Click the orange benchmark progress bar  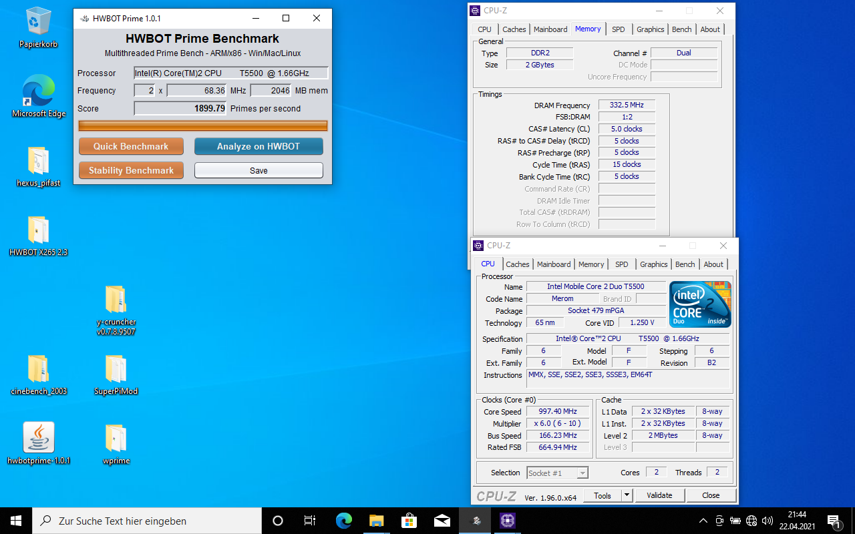point(203,125)
